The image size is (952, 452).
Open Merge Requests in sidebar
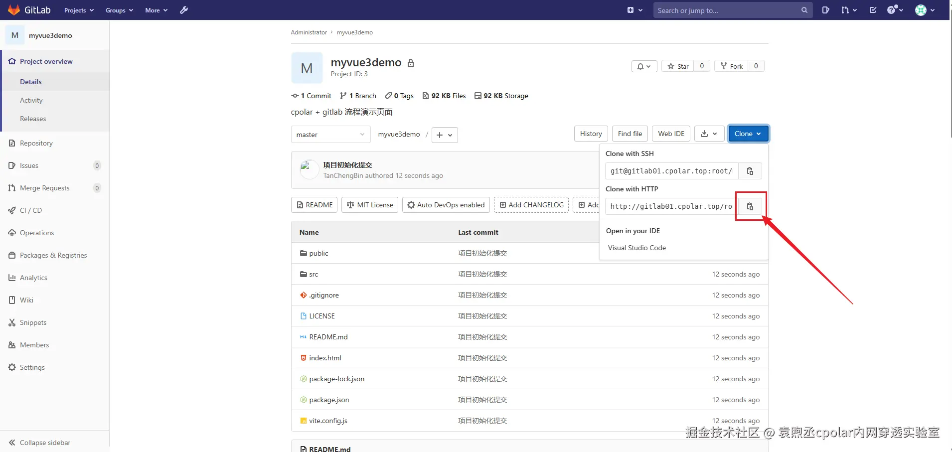45,188
